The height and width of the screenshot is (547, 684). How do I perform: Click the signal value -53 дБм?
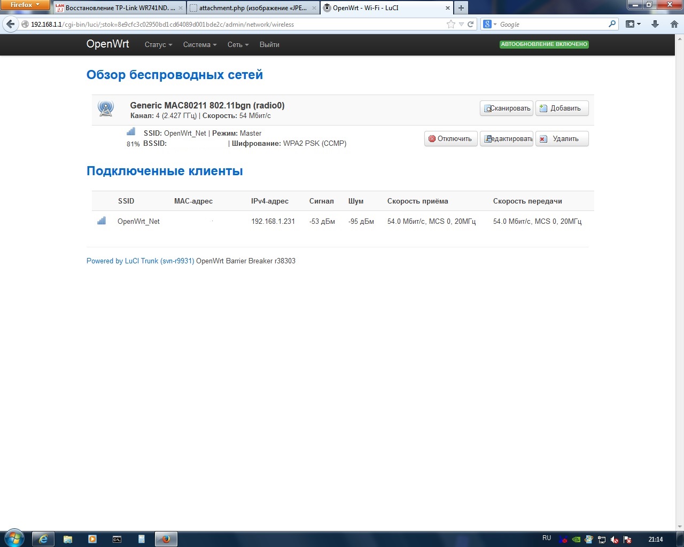click(322, 221)
